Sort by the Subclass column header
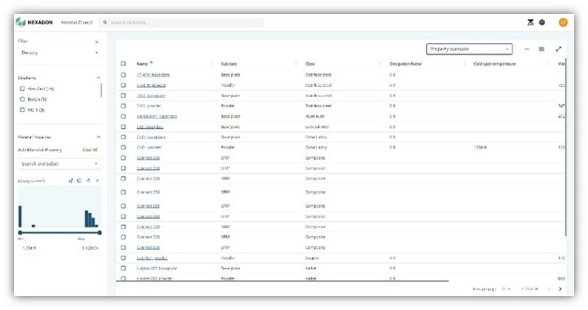The image size is (588, 310). pos(229,64)
